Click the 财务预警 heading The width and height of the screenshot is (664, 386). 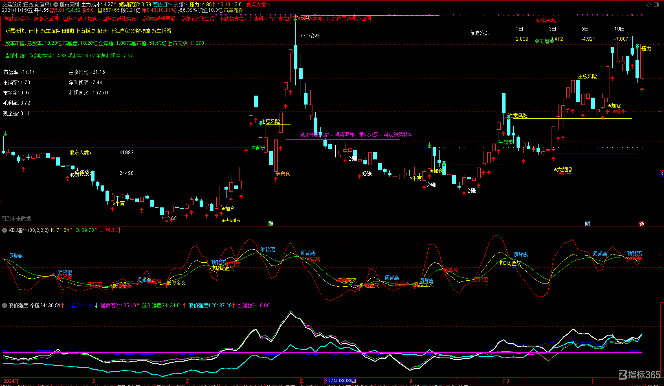[548, 21]
